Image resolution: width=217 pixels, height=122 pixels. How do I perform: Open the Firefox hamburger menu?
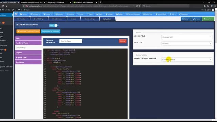tap(215, 6)
